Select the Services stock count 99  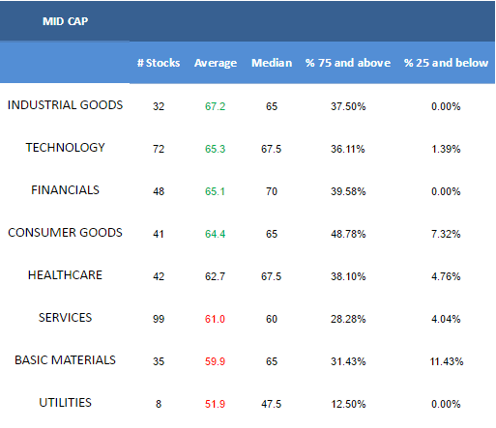coord(159,319)
